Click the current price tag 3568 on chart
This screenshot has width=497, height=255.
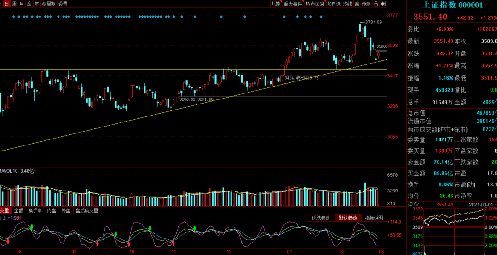pyautogui.click(x=381, y=46)
